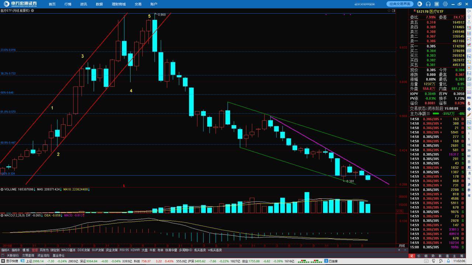Click the zoom-out minus button under chart

pos(405,250)
